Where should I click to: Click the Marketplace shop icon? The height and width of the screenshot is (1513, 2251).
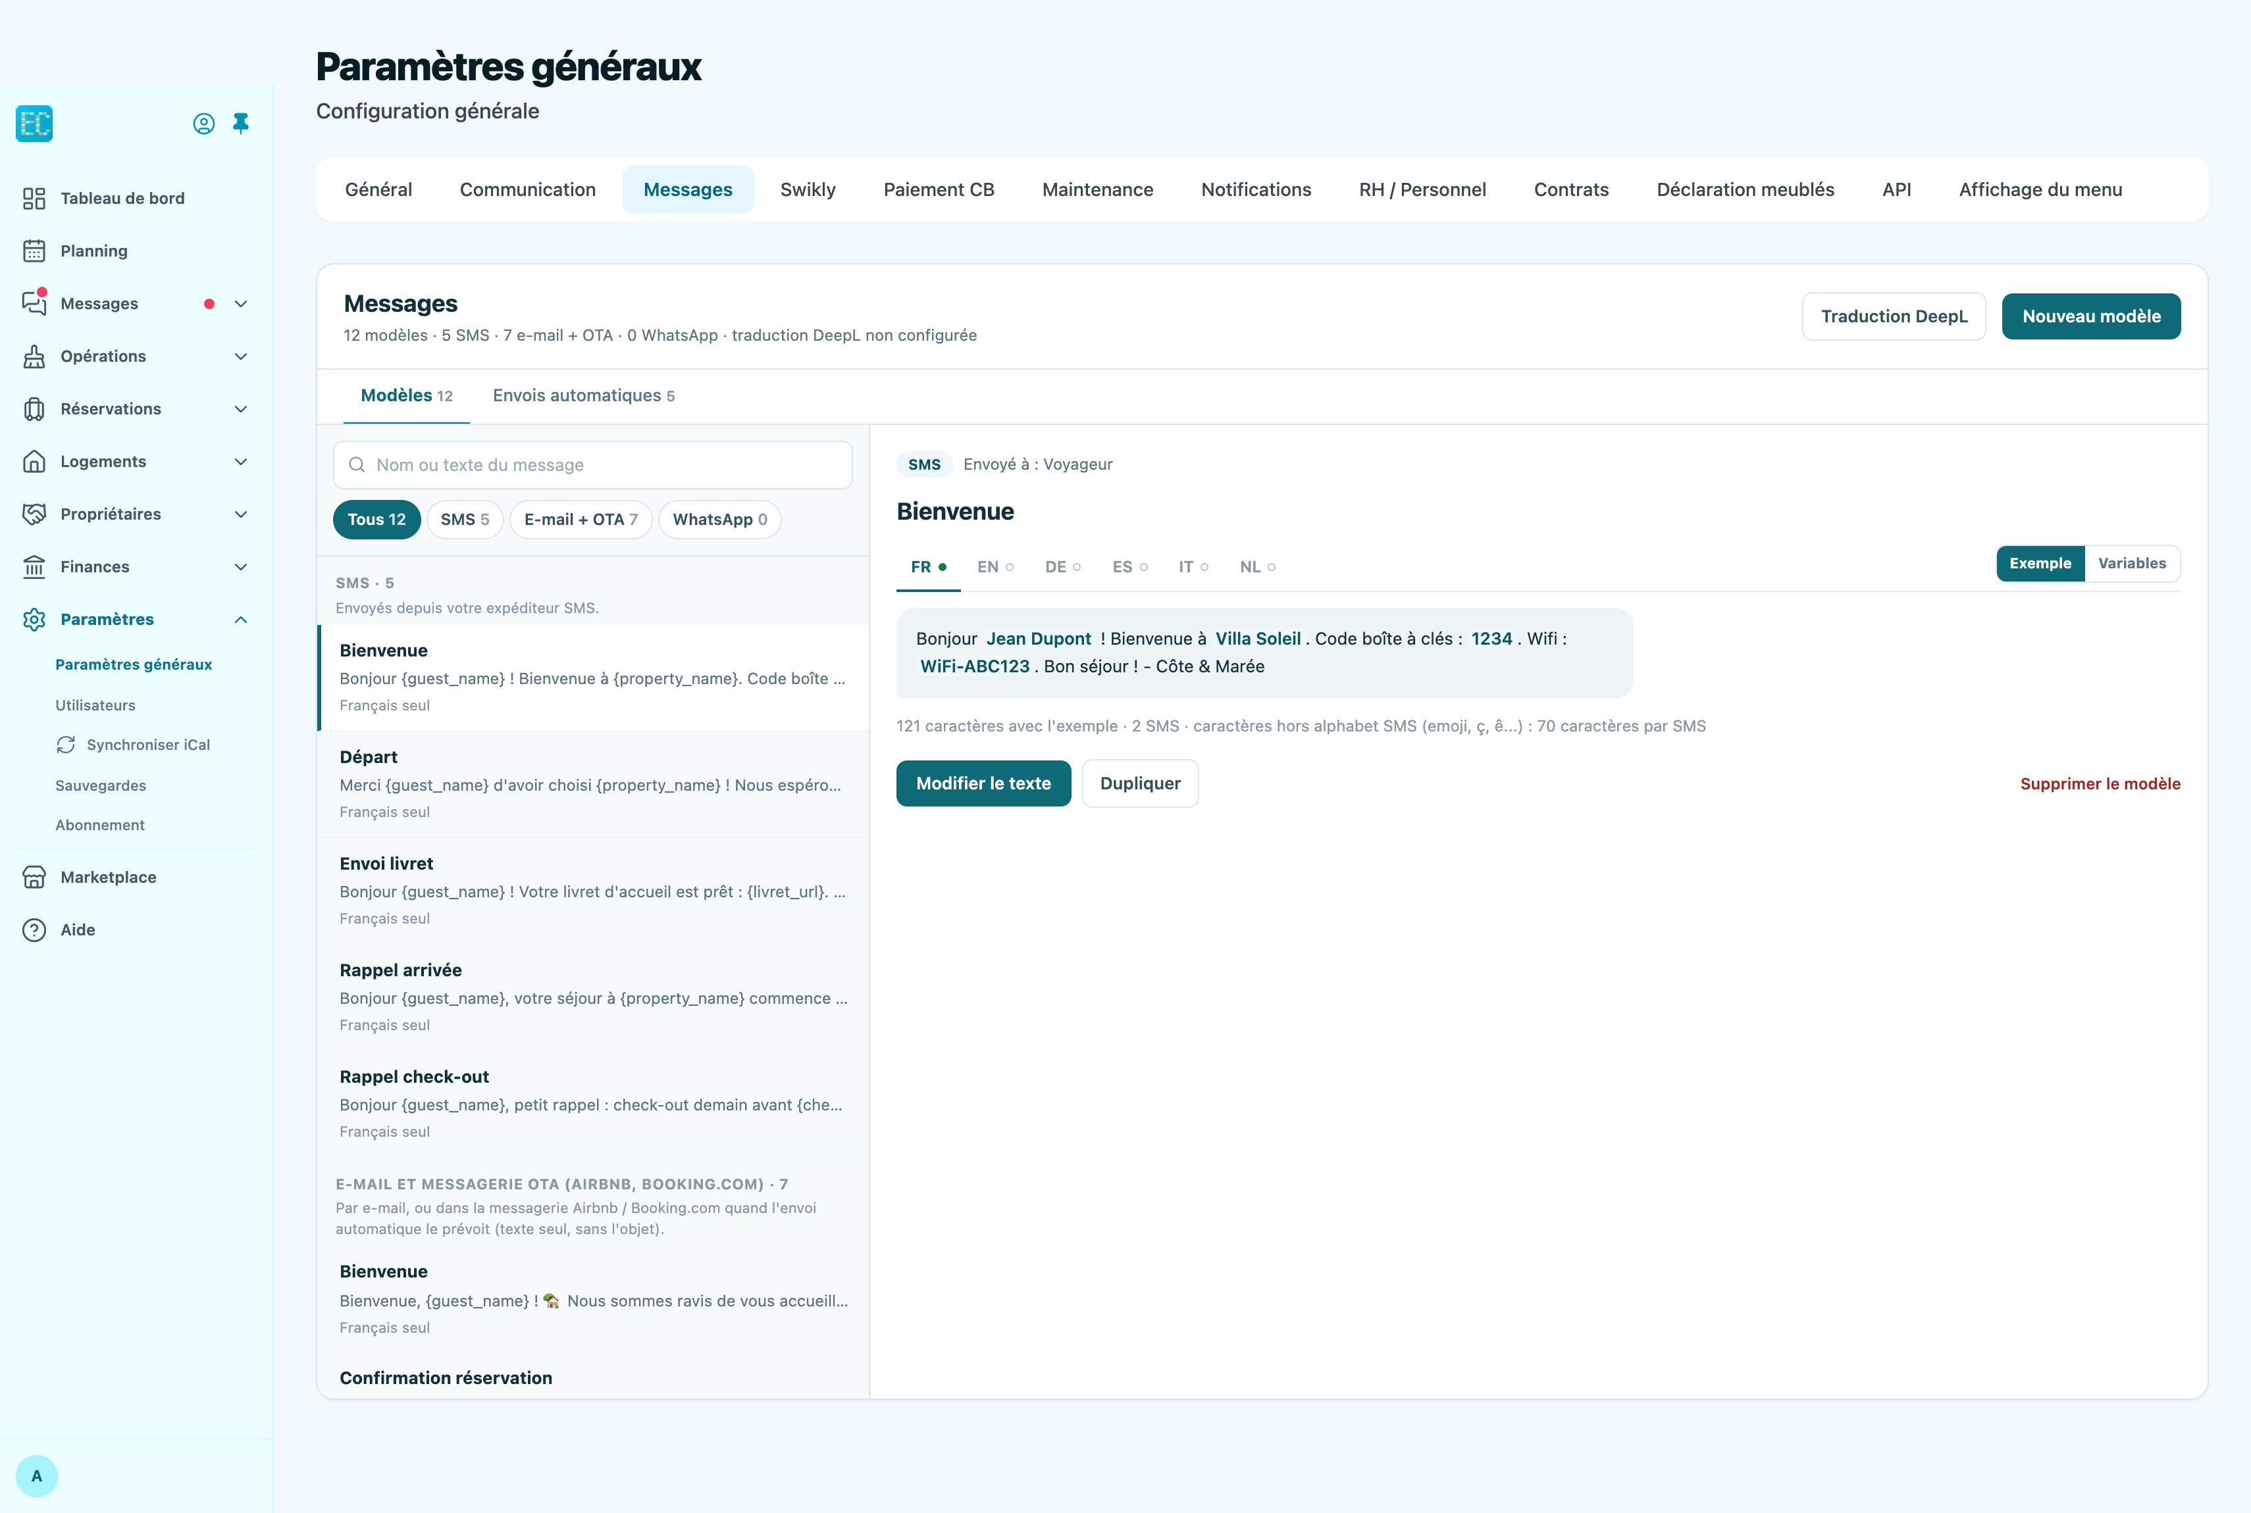click(x=34, y=877)
